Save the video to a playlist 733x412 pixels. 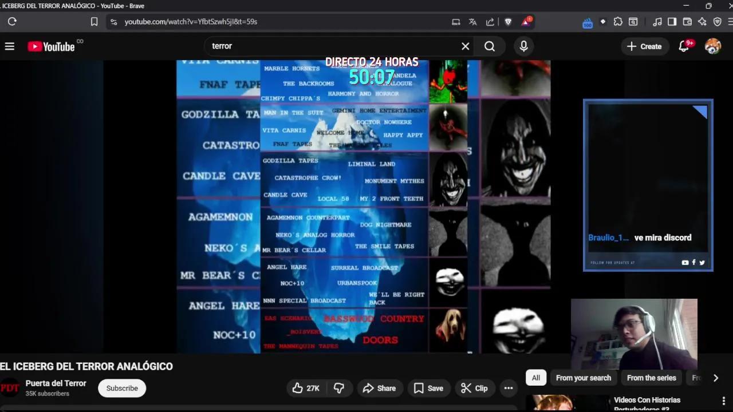428,388
